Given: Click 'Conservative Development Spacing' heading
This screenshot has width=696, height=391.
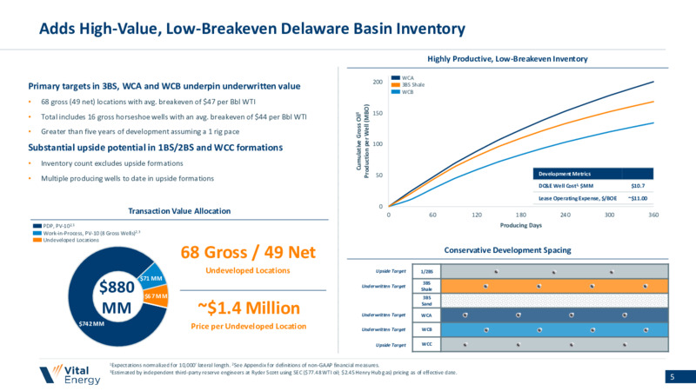Looking at the screenshot, I should [x=507, y=250].
